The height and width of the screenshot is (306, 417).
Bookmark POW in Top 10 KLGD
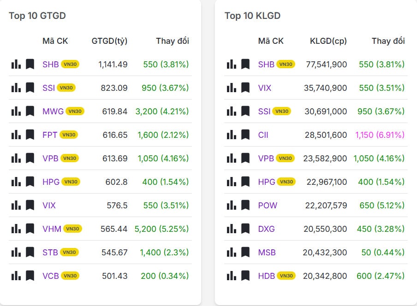pos(245,205)
